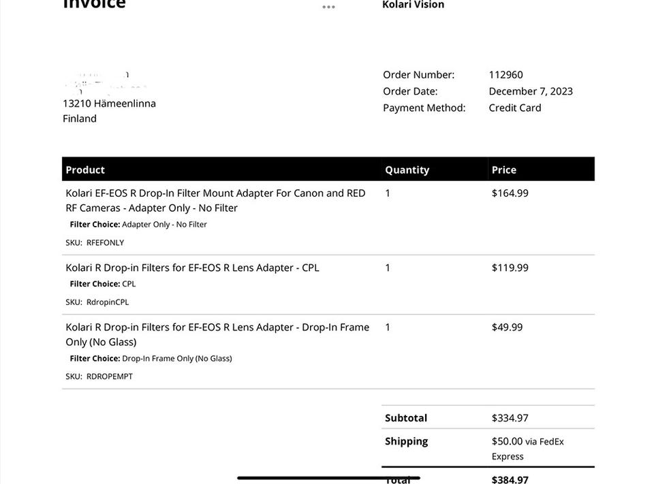Click the Quantity column header

pyautogui.click(x=407, y=170)
